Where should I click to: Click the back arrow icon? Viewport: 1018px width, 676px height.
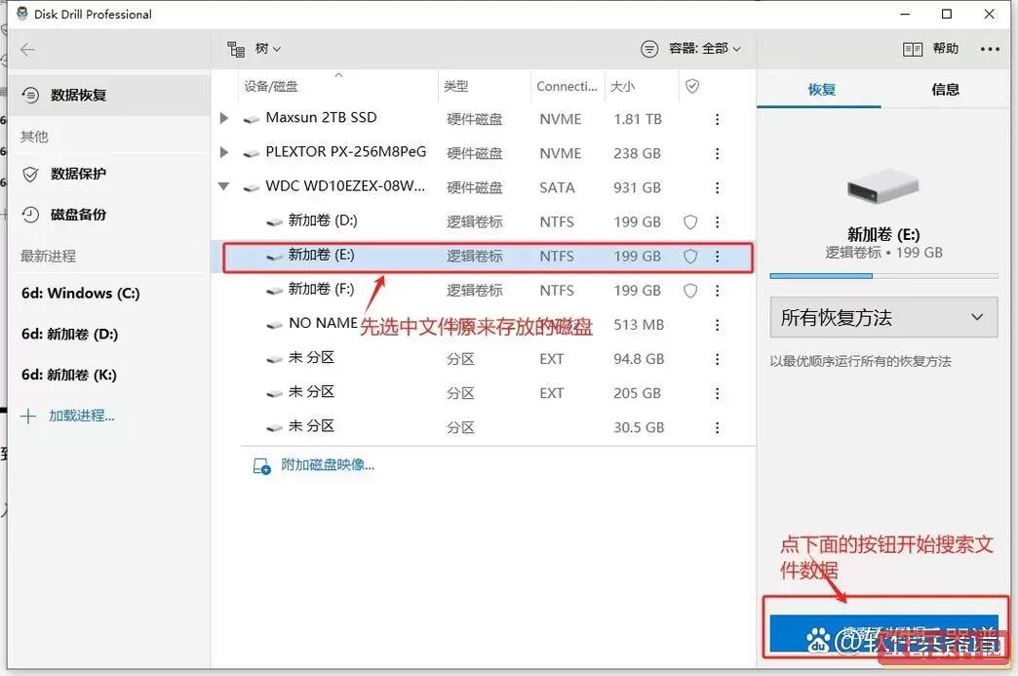pos(27,50)
